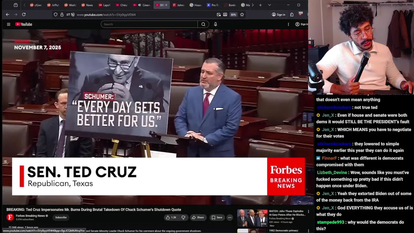Subscribe to Forbes Breaking News
The height and width of the screenshot is (233, 414).
coord(61,217)
